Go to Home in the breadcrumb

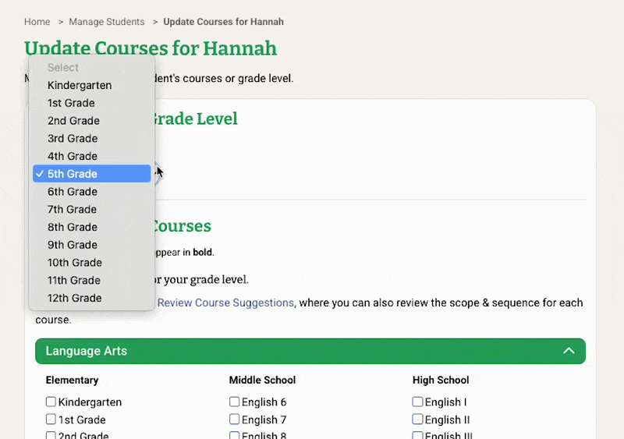[x=37, y=22]
